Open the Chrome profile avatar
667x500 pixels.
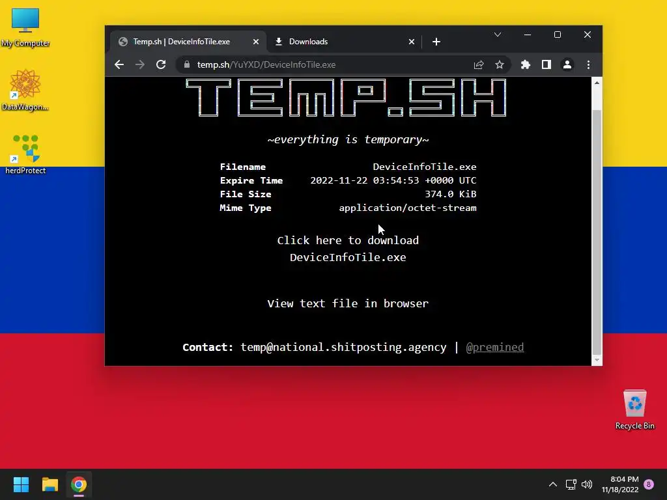(x=567, y=64)
